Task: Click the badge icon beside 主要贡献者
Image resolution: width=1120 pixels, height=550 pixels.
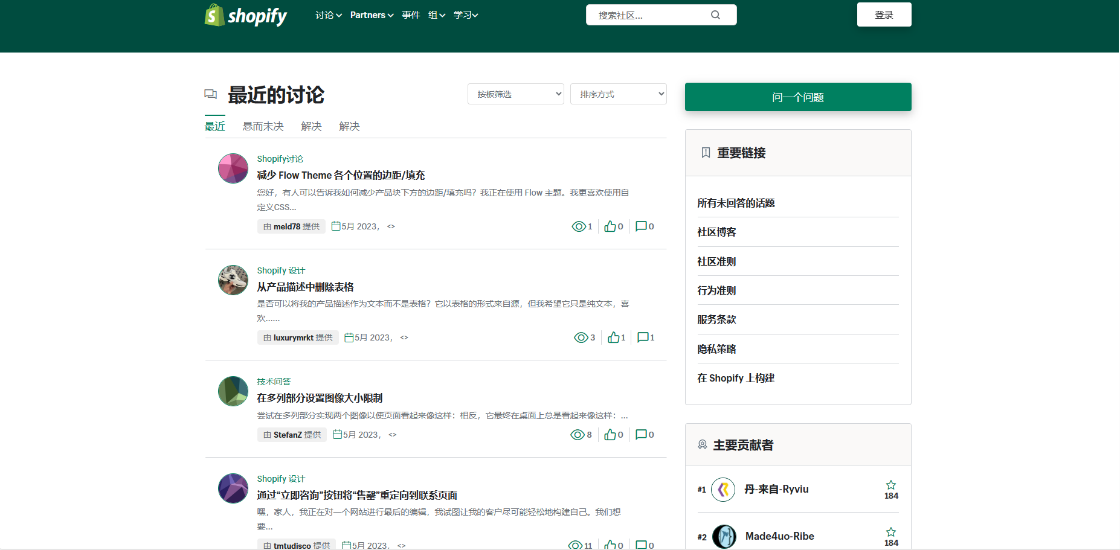Action: 703,445
